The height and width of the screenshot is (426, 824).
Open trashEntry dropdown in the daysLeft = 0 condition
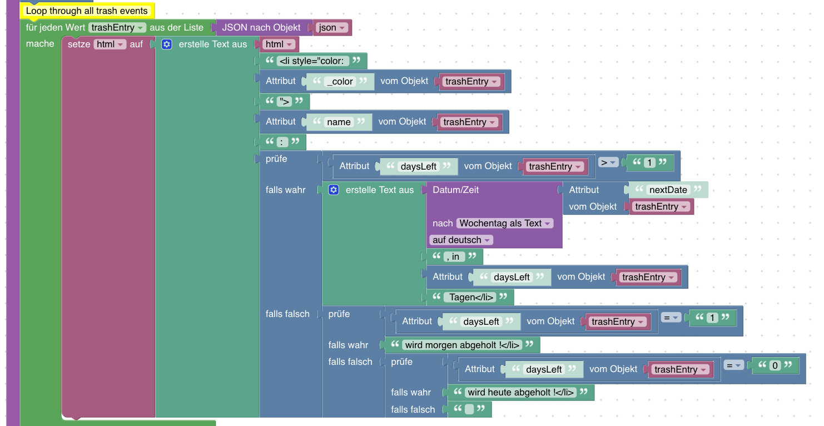681,370
